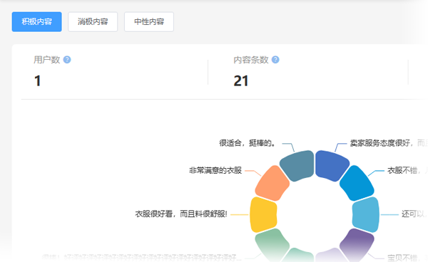Select the green segment below the yellow one
The height and width of the screenshot is (262, 428).
272,243
